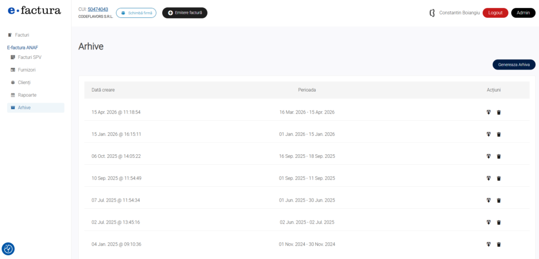Image resolution: width=539 pixels, height=259 pixels.
Task: Click the Schimbă firmă button
Action: click(x=136, y=13)
